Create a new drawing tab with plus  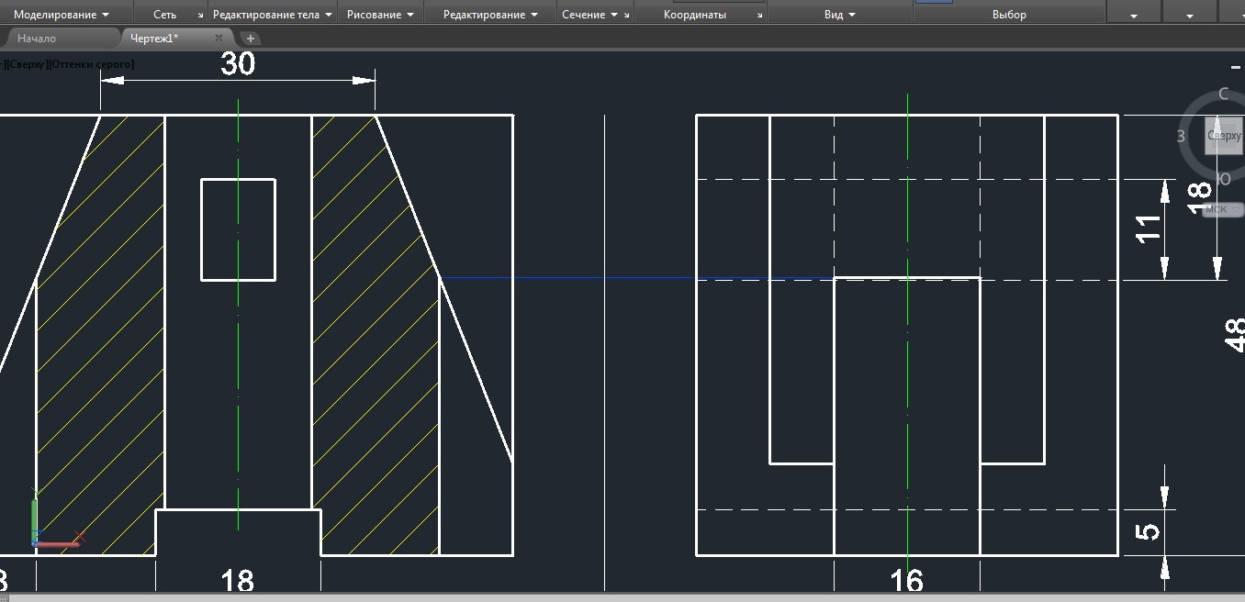250,39
